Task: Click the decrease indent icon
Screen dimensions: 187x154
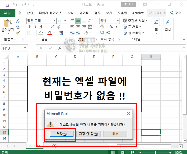Action: [x=72, y=33]
